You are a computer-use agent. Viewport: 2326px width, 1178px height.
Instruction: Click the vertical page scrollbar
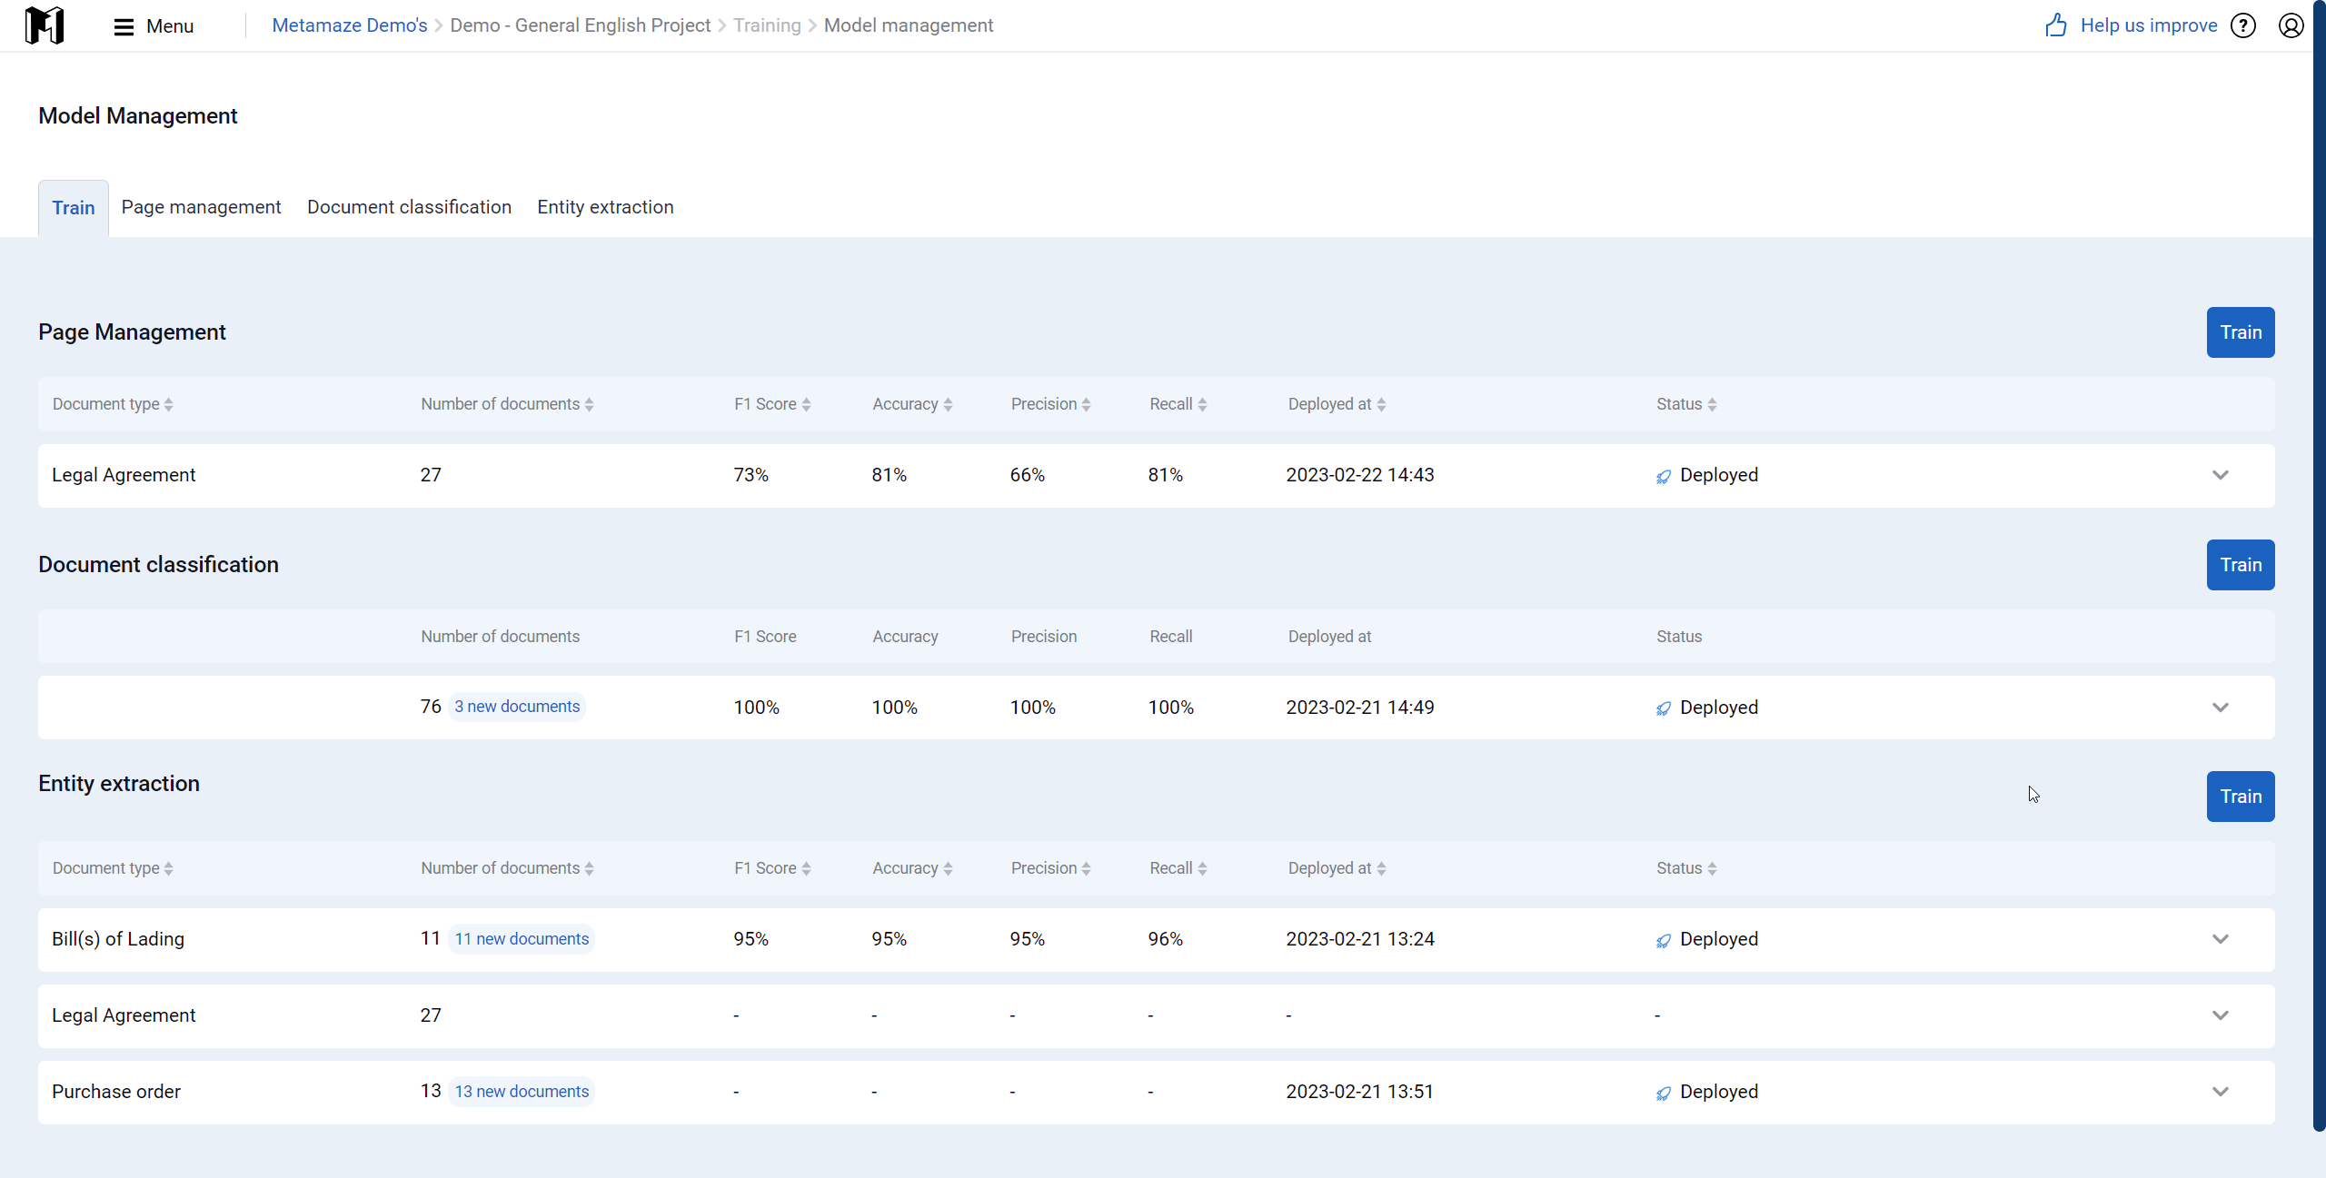[x=2319, y=565]
